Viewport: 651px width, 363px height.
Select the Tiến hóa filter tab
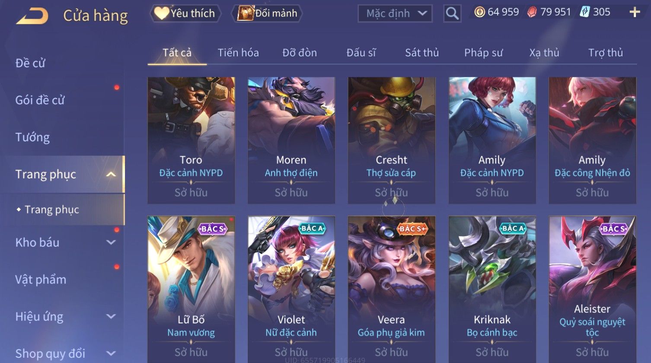click(238, 53)
